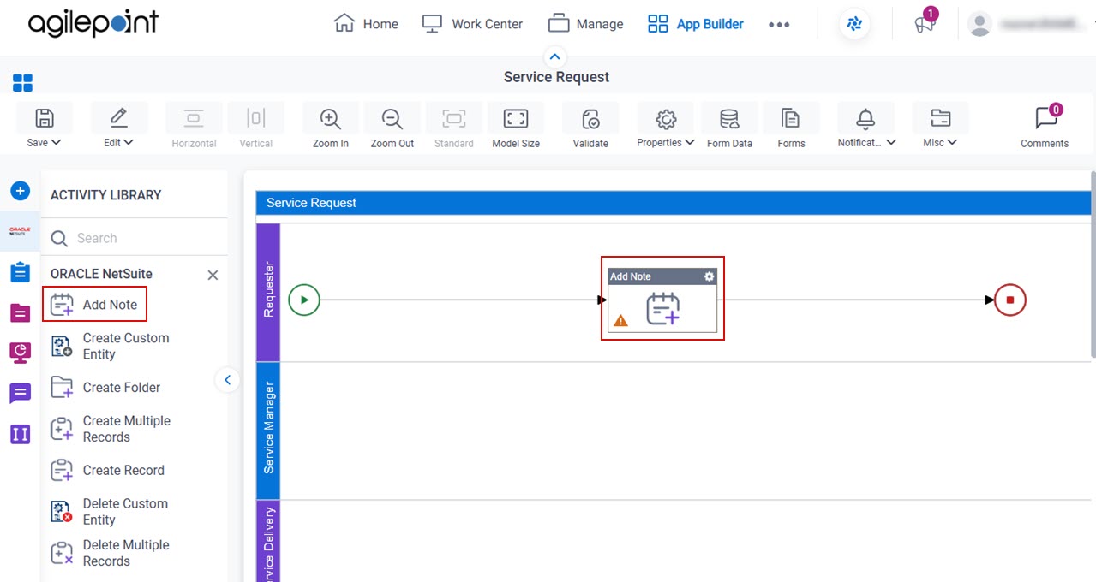Open Add Note activity gear settings

709,276
